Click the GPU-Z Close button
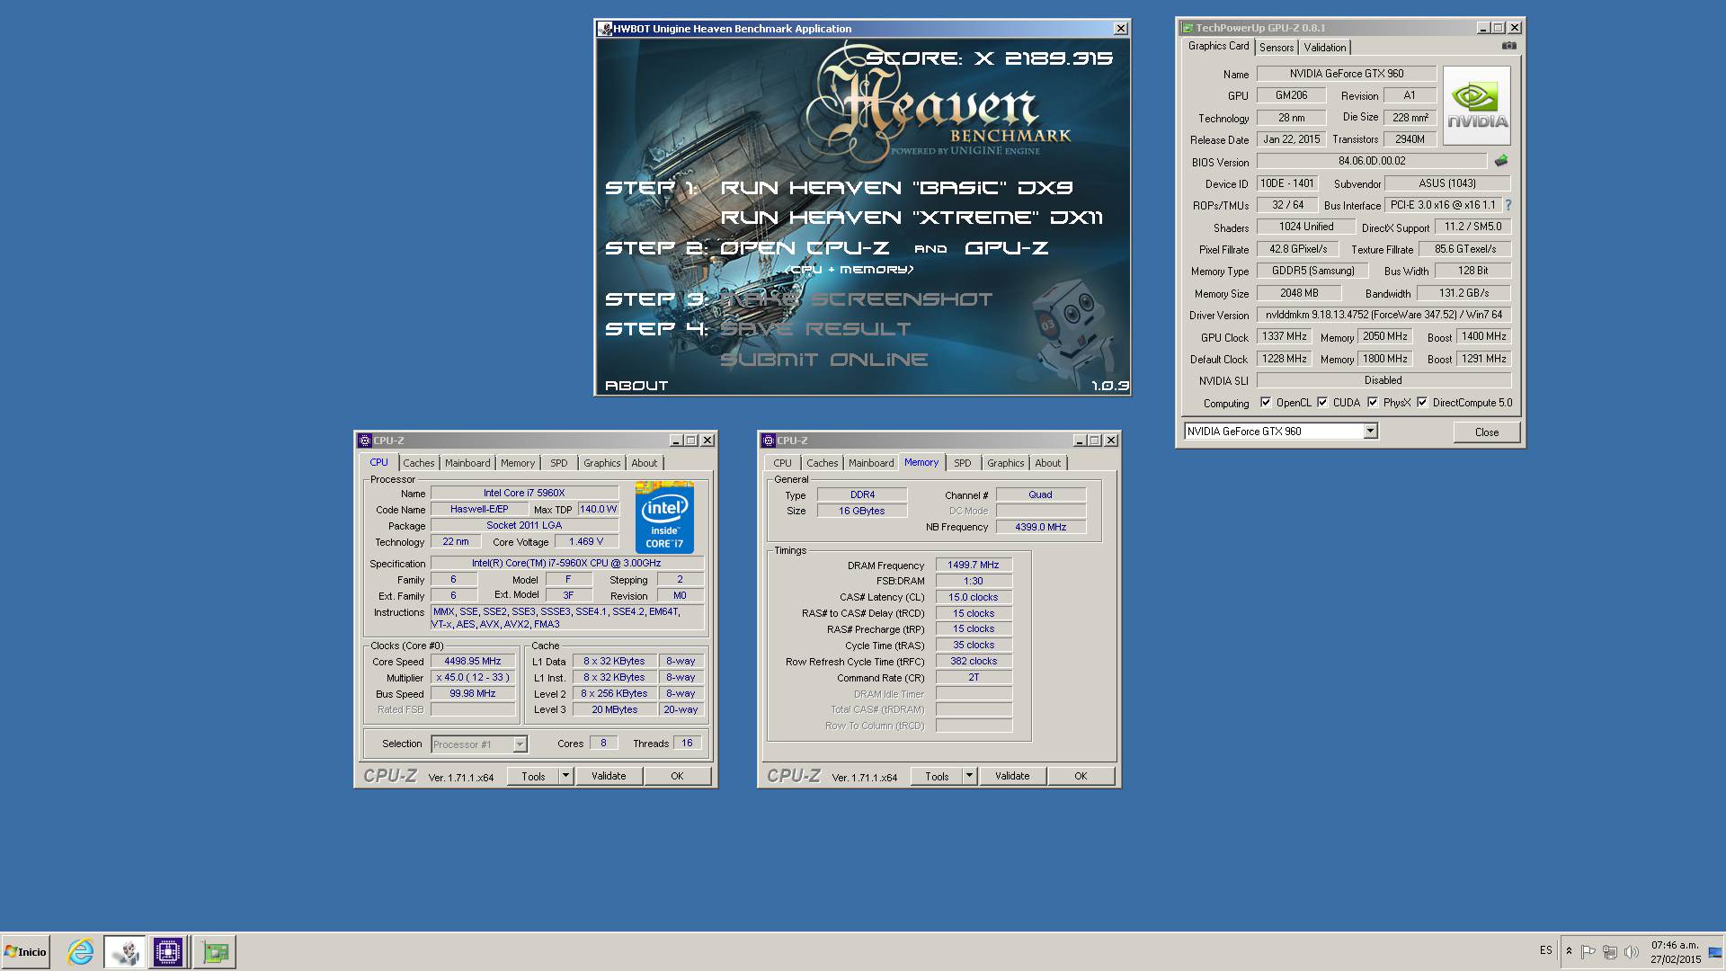 tap(1487, 432)
